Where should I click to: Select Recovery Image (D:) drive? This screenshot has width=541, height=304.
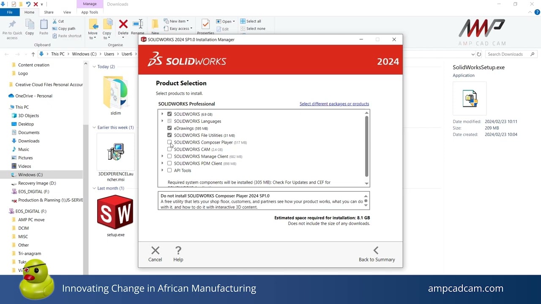[37, 183]
